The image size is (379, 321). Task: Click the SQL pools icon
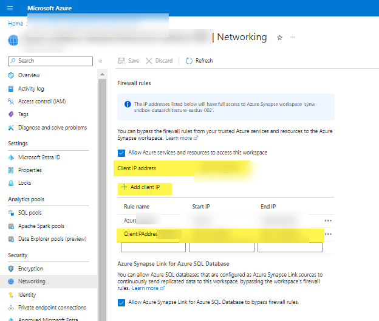coord(11,213)
